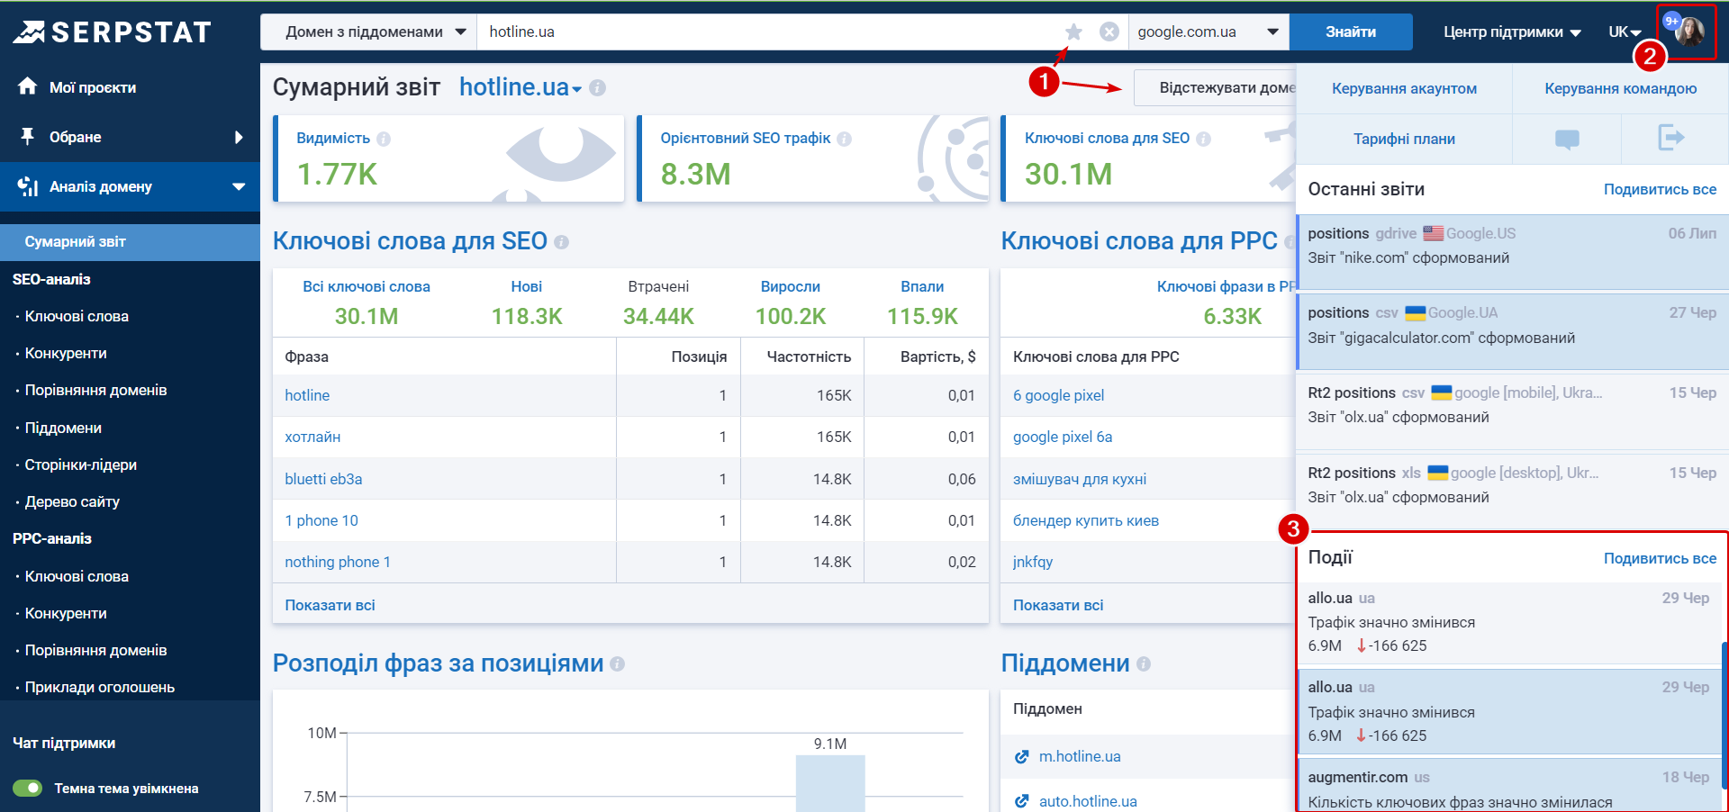The height and width of the screenshot is (812, 1729).
Task: Open the keyword link nothing phone 1
Action: click(338, 562)
